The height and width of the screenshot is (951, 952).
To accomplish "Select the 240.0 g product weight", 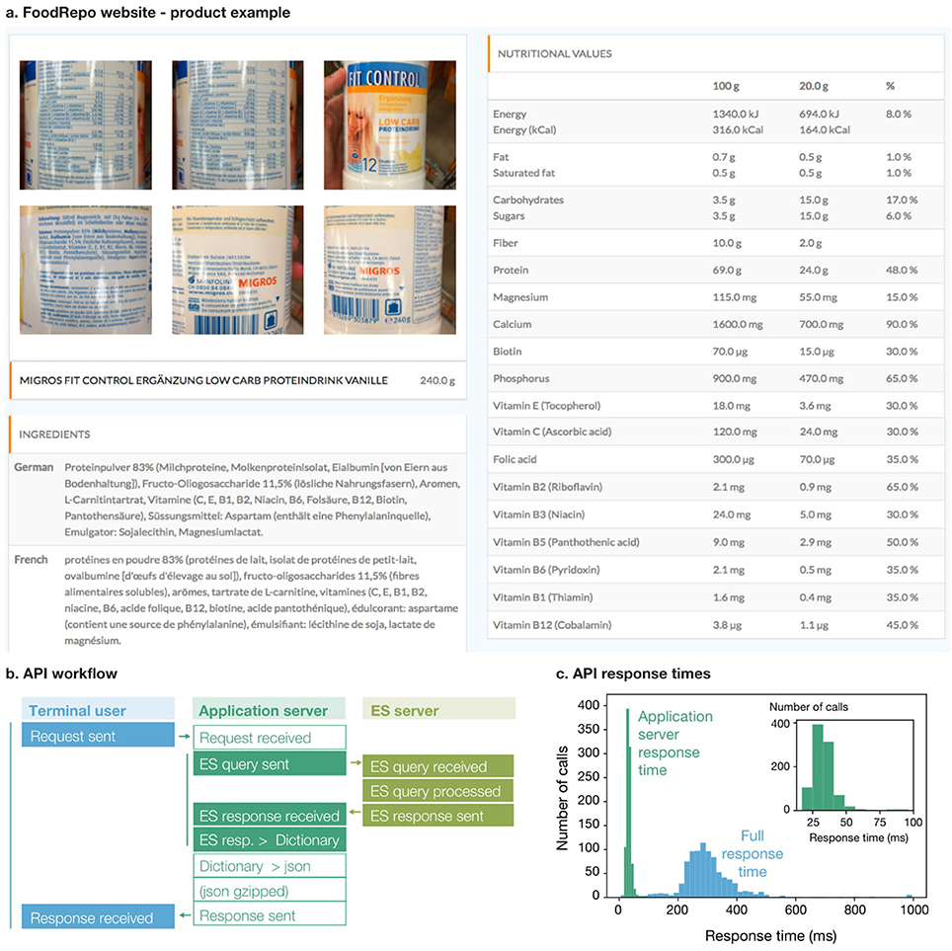I will [437, 381].
